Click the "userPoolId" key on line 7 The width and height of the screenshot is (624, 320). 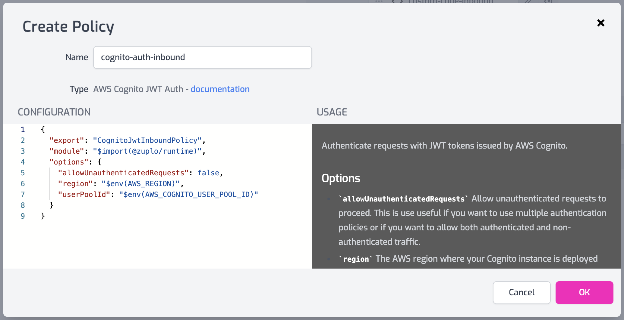tap(84, 195)
